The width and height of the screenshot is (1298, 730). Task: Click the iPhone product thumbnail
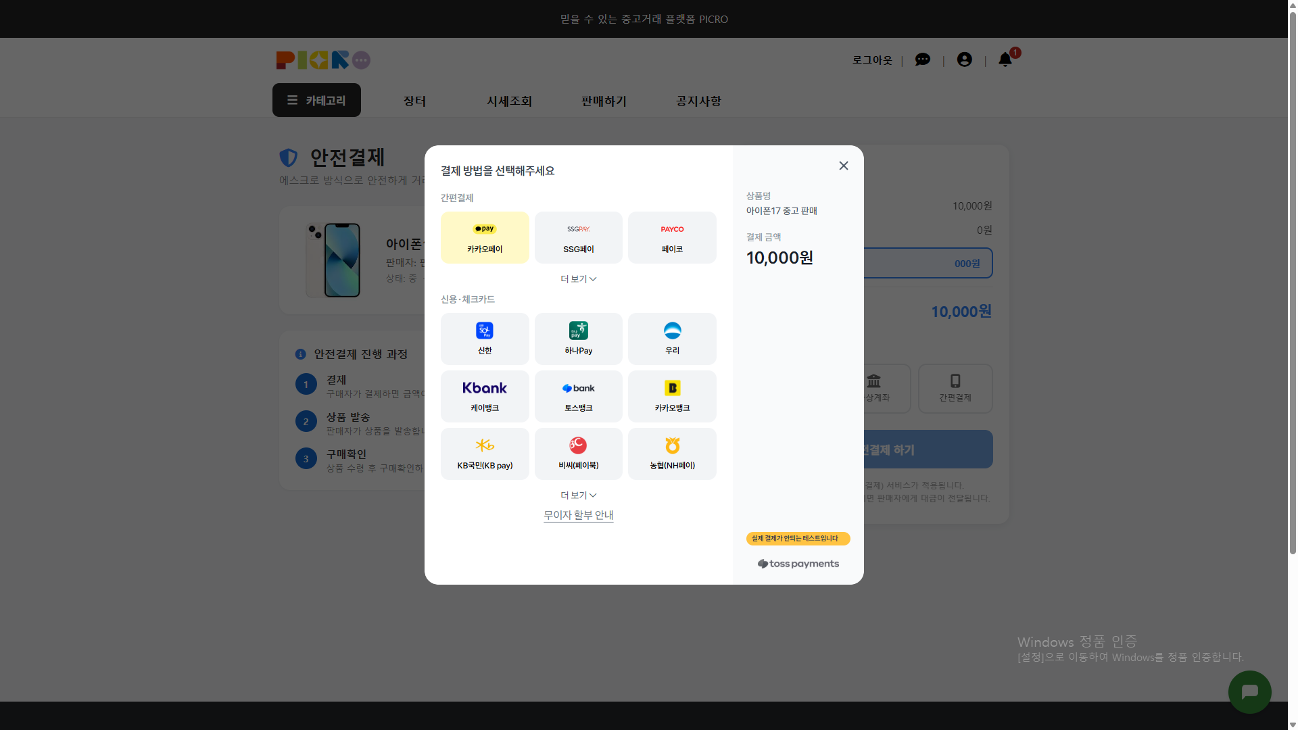[333, 260]
